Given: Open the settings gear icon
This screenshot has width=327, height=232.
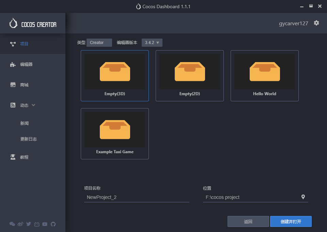Looking at the screenshot, I should (x=316, y=23).
